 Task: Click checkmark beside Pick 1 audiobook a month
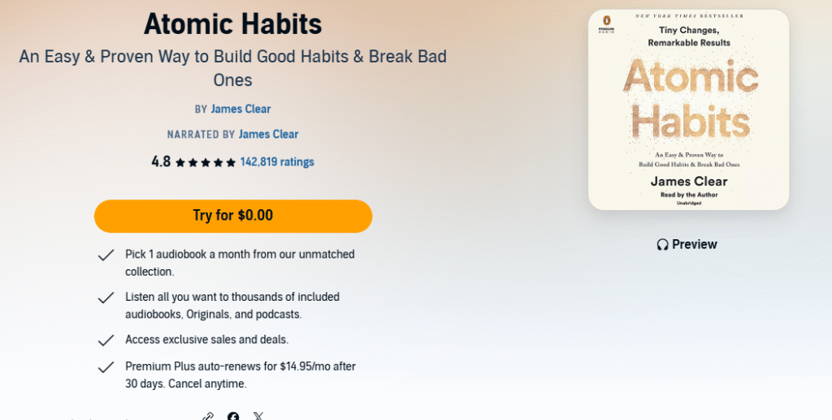coord(106,255)
